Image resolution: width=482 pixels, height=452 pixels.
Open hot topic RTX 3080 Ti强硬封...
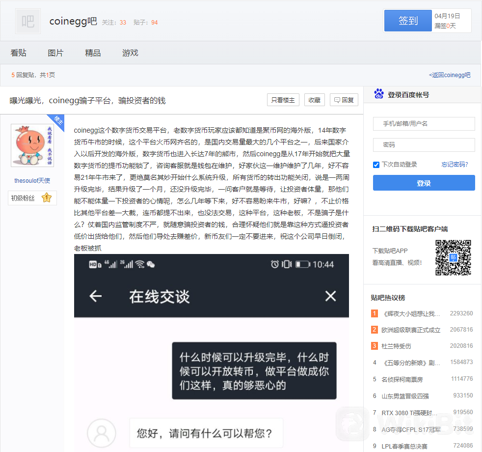point(409,413)
